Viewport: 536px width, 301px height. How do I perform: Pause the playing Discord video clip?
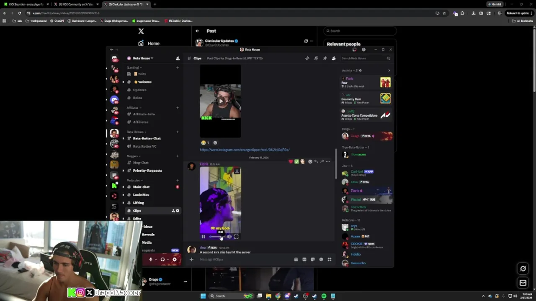pos(203,237)
